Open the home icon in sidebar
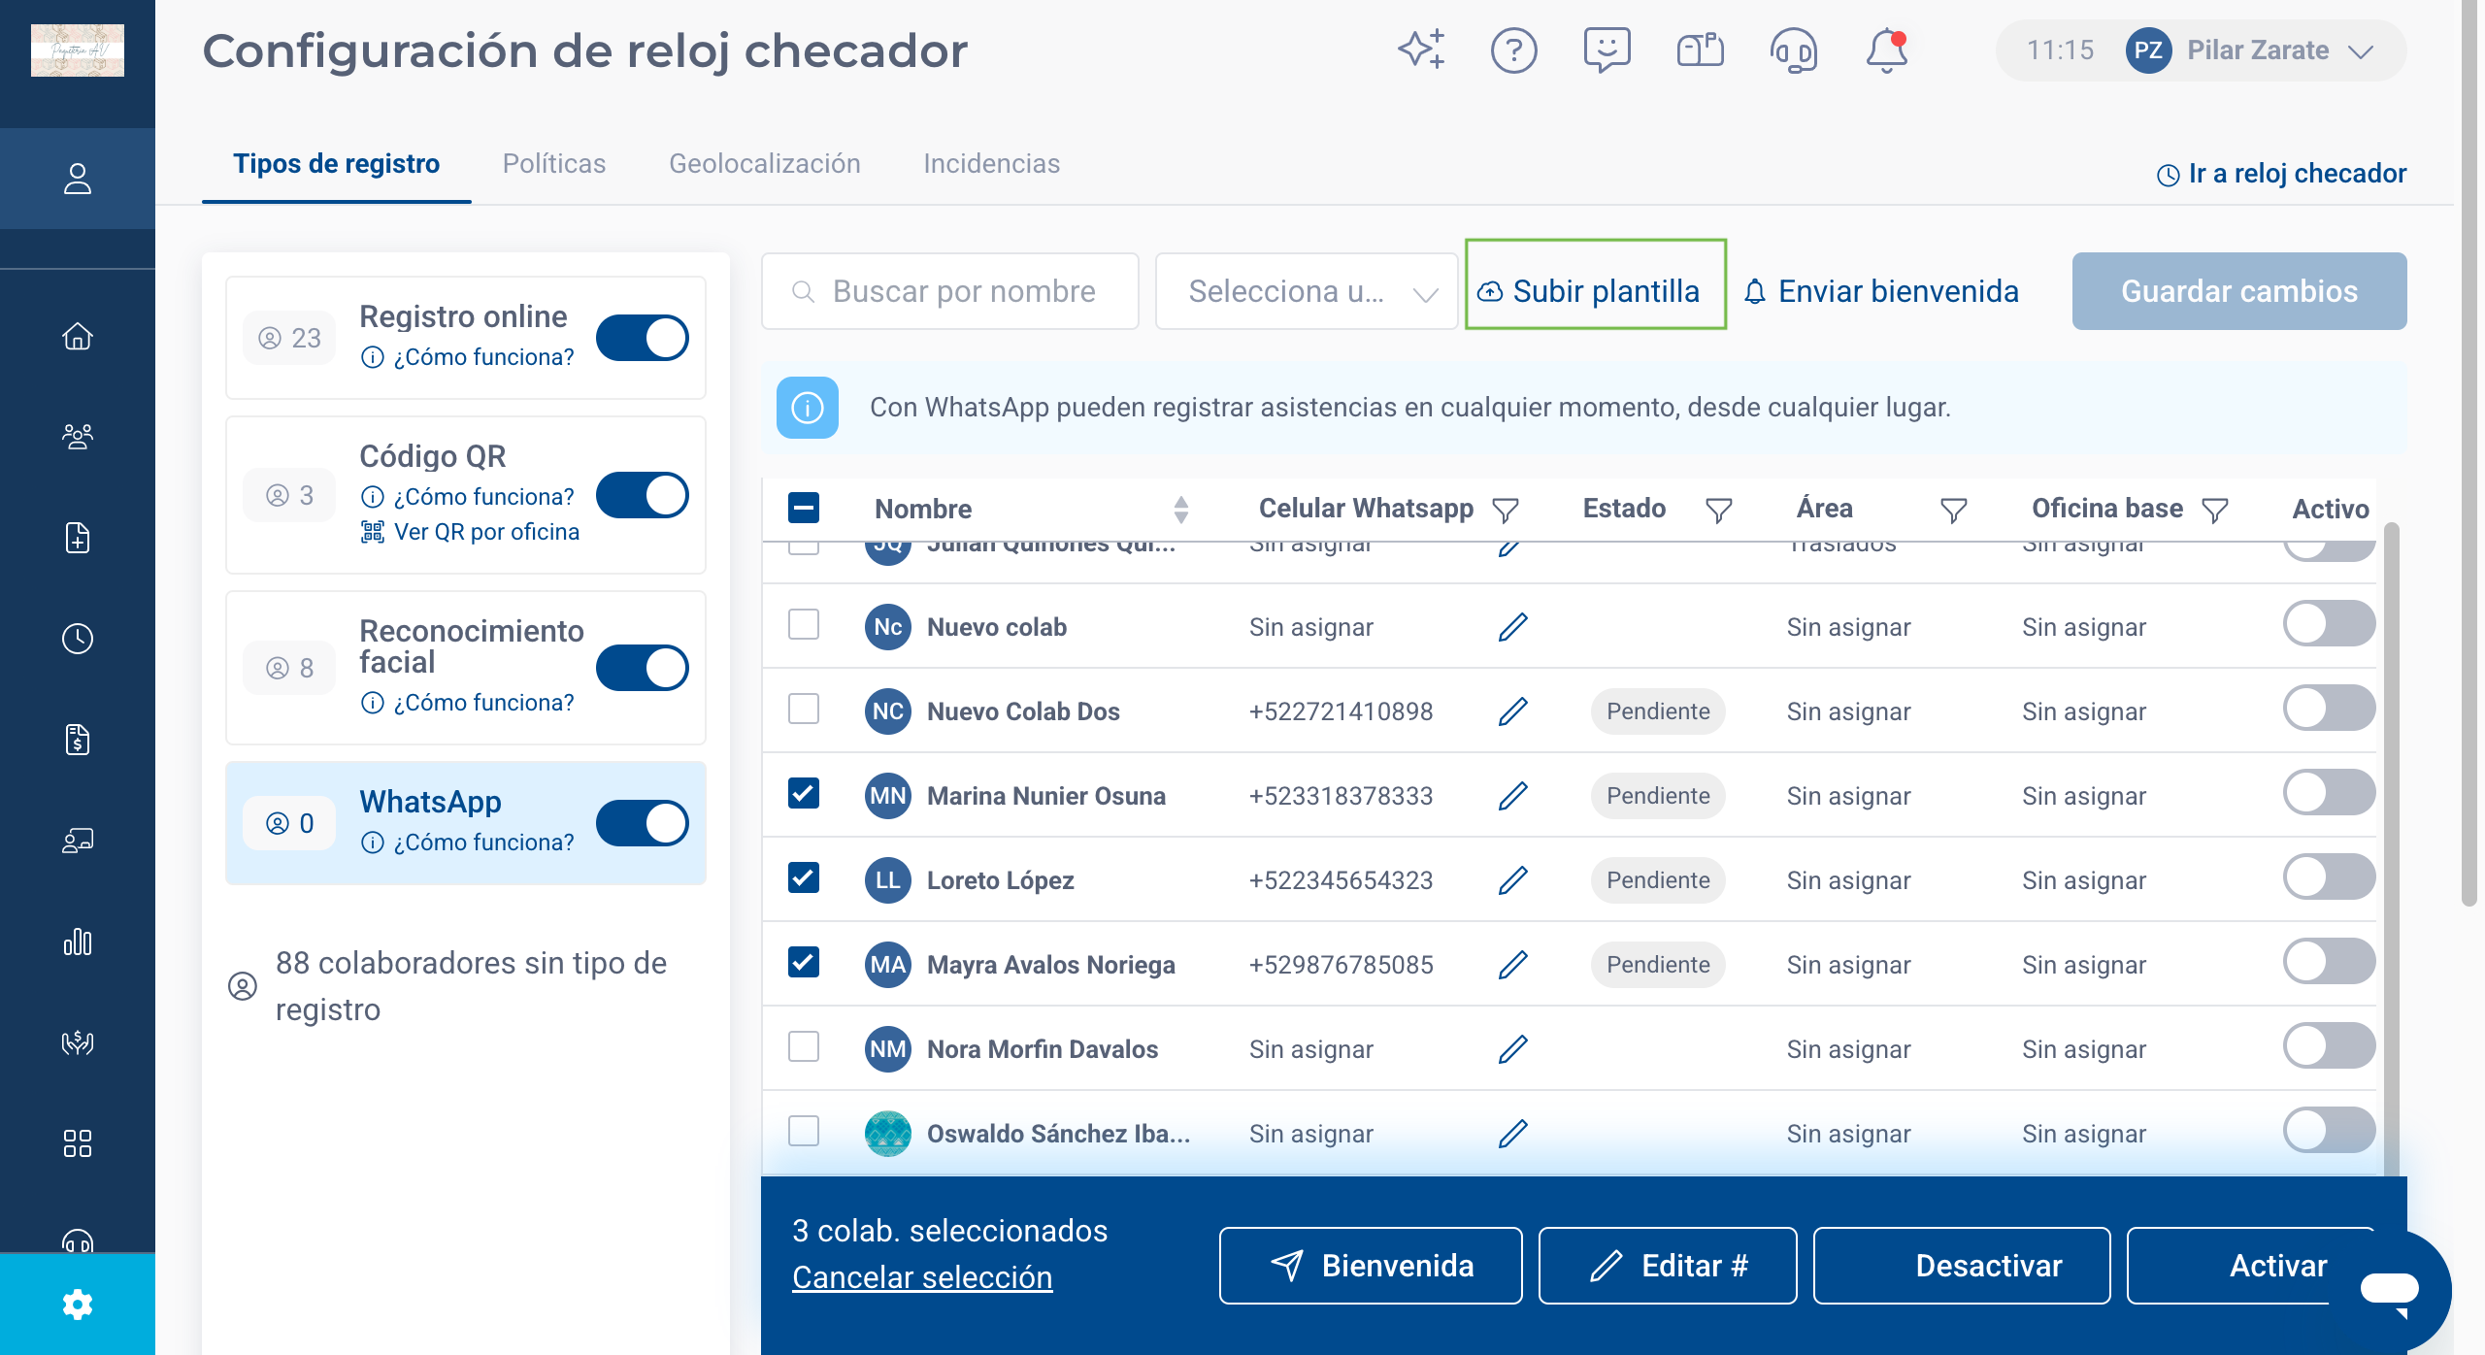This screenshot has height=1355, width=2485. coord(78,336)
